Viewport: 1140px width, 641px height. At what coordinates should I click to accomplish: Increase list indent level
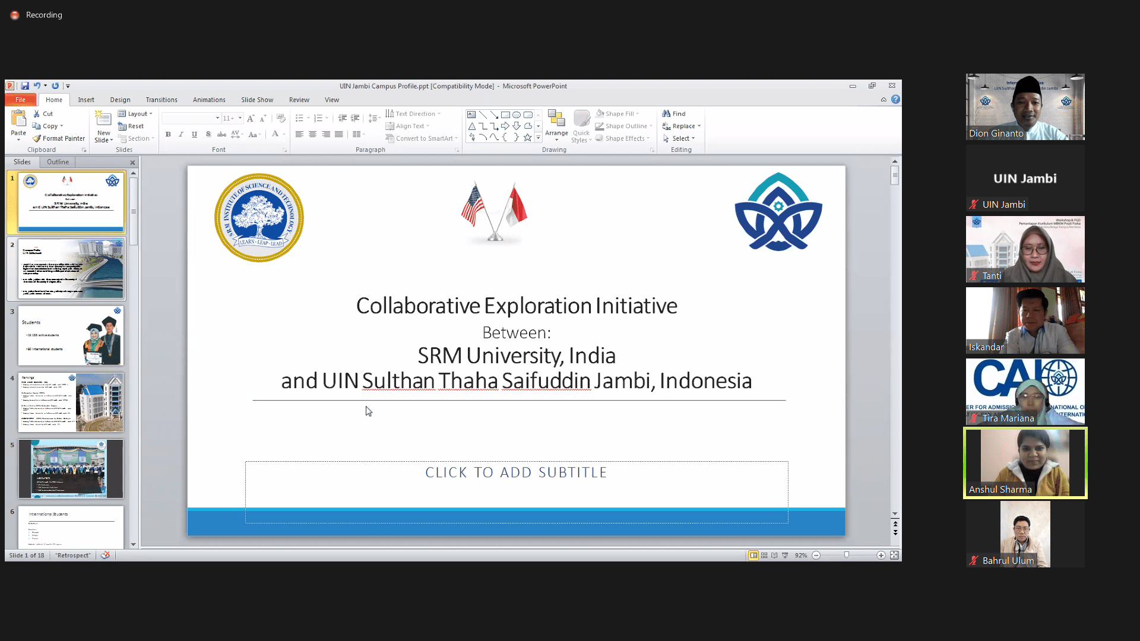355,118
